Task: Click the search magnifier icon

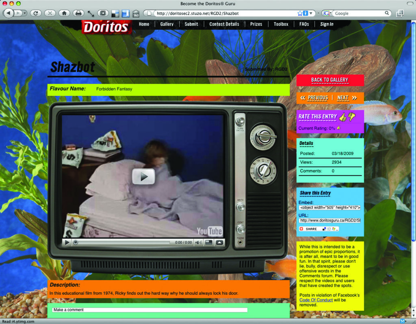Action: (x=387, y=13)
